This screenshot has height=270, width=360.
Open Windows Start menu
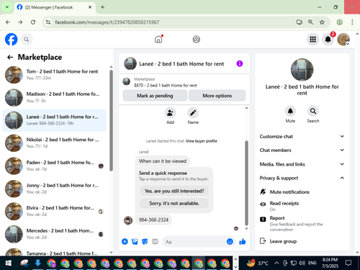click(x=9, y=263)
